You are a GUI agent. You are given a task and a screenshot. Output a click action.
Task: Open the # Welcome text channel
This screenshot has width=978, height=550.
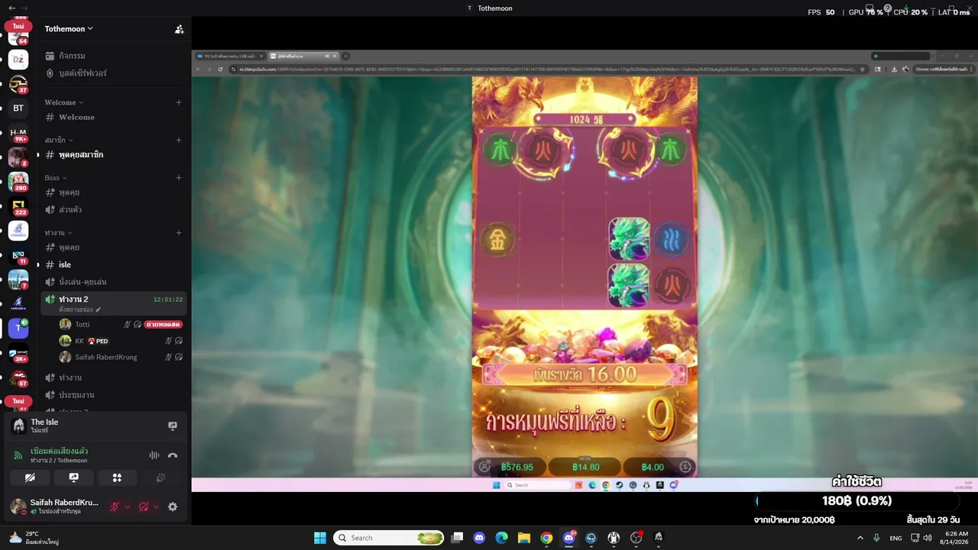click(x=115, y=117)
